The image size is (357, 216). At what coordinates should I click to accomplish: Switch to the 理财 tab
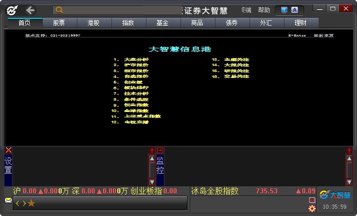point(301,23)
